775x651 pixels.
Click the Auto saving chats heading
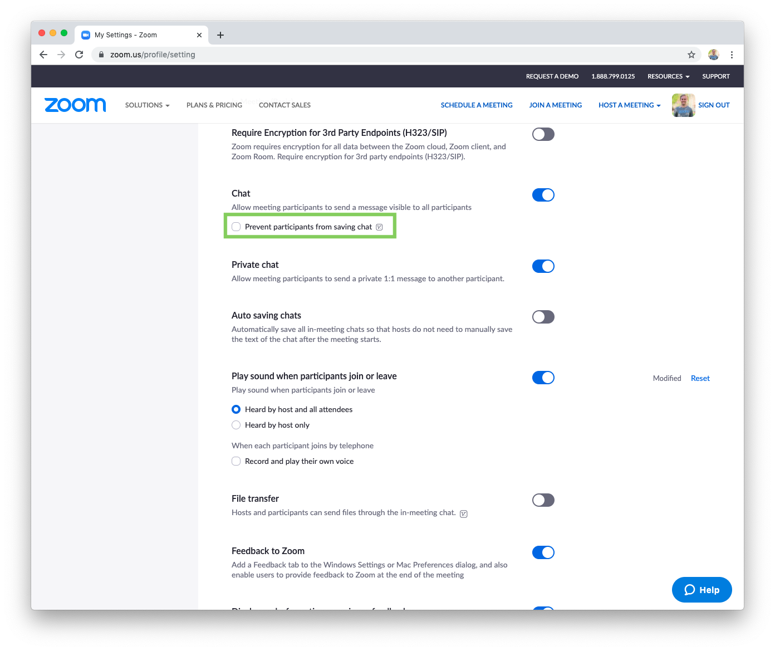pos(266,315)
